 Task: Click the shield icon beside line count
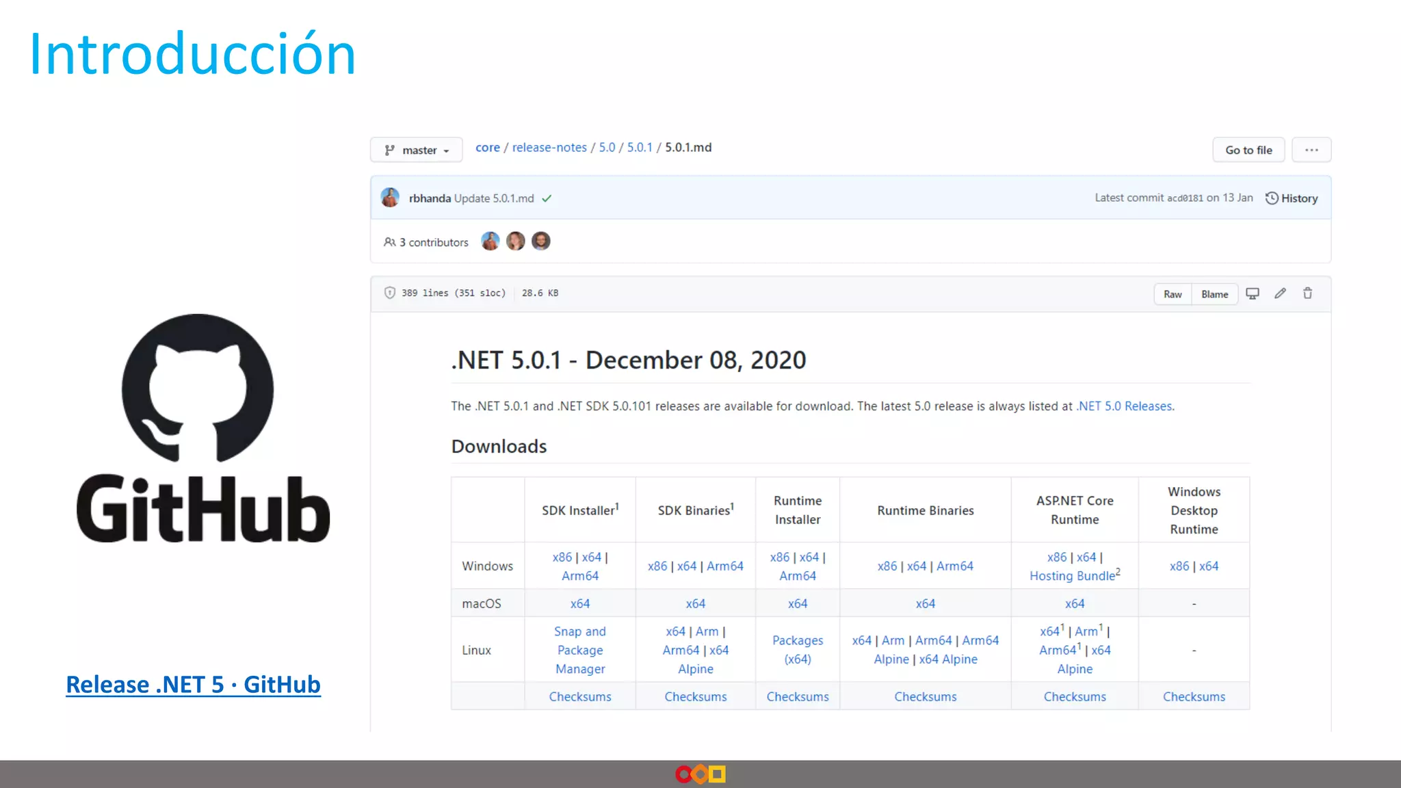tap(389, 293)
